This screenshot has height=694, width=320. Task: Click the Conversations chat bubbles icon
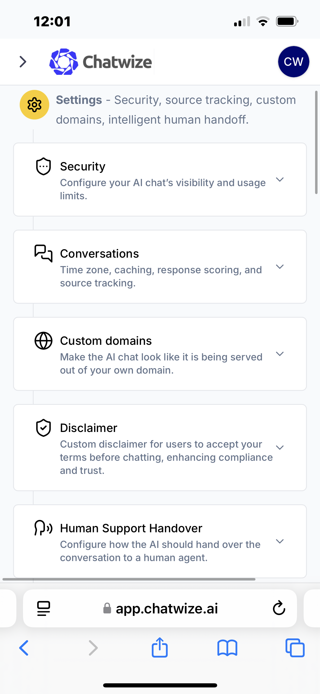(x=43, y=254)
